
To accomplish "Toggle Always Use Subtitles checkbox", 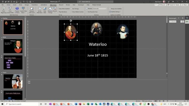I will click(x=110, y=9).
